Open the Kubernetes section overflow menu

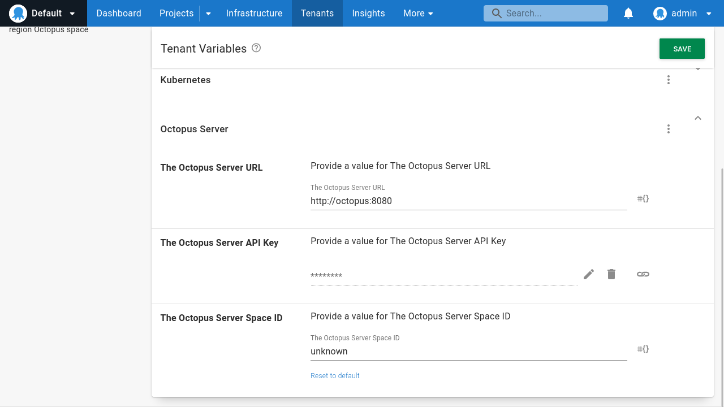point(669,80)
